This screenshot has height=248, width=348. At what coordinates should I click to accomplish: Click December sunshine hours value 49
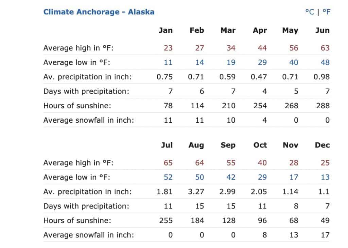[x=325, y=220]
